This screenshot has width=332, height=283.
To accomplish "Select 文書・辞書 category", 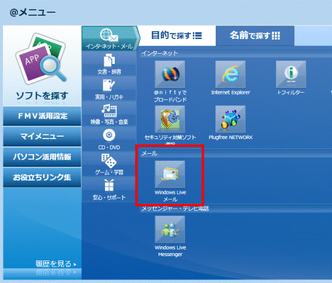I will 109,63.
